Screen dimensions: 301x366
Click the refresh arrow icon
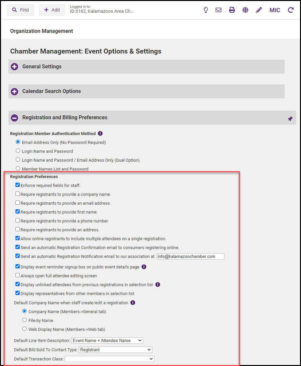(290, 10)
